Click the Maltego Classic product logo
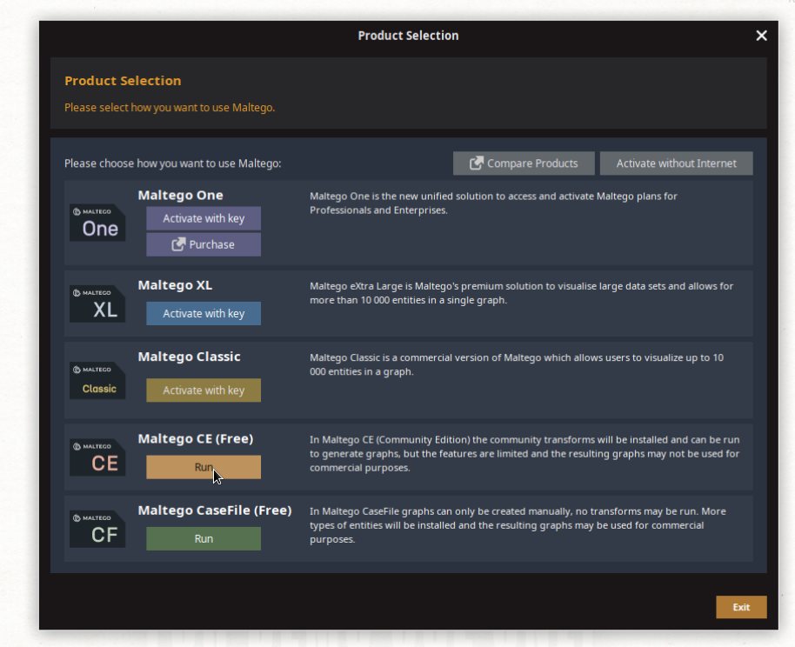The width and height of the screenshot is (795, 647). [x=97, y=381]
